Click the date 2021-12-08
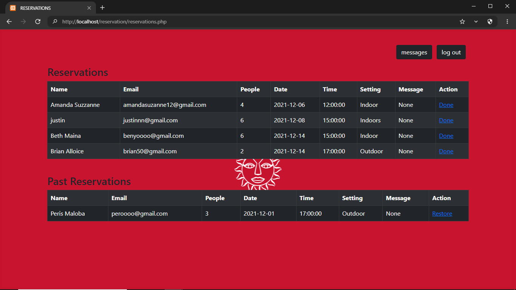This screenshot has height=290, width=516. (289, 120)
